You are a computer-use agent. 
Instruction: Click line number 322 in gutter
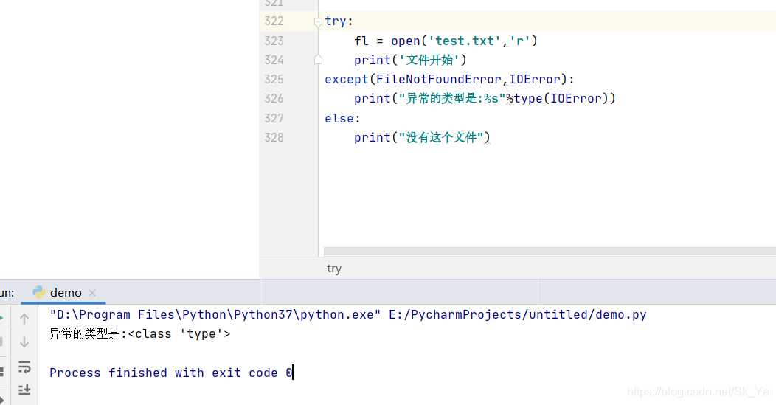(274, 21)
